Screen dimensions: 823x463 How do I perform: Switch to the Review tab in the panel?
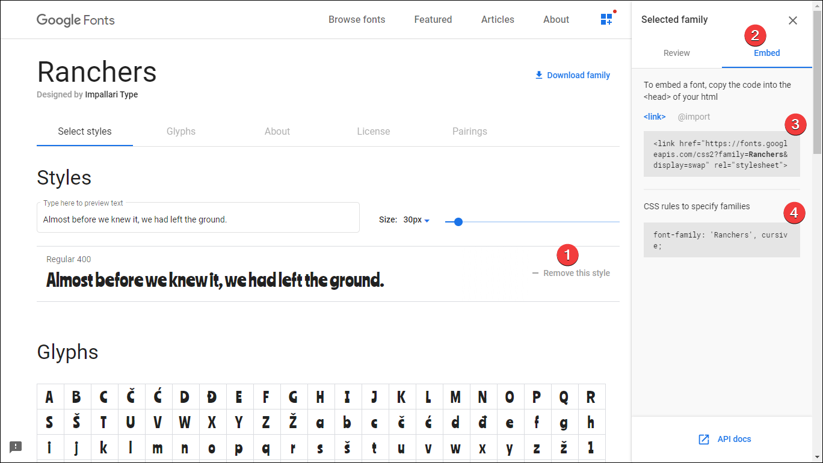click(677, 53)
